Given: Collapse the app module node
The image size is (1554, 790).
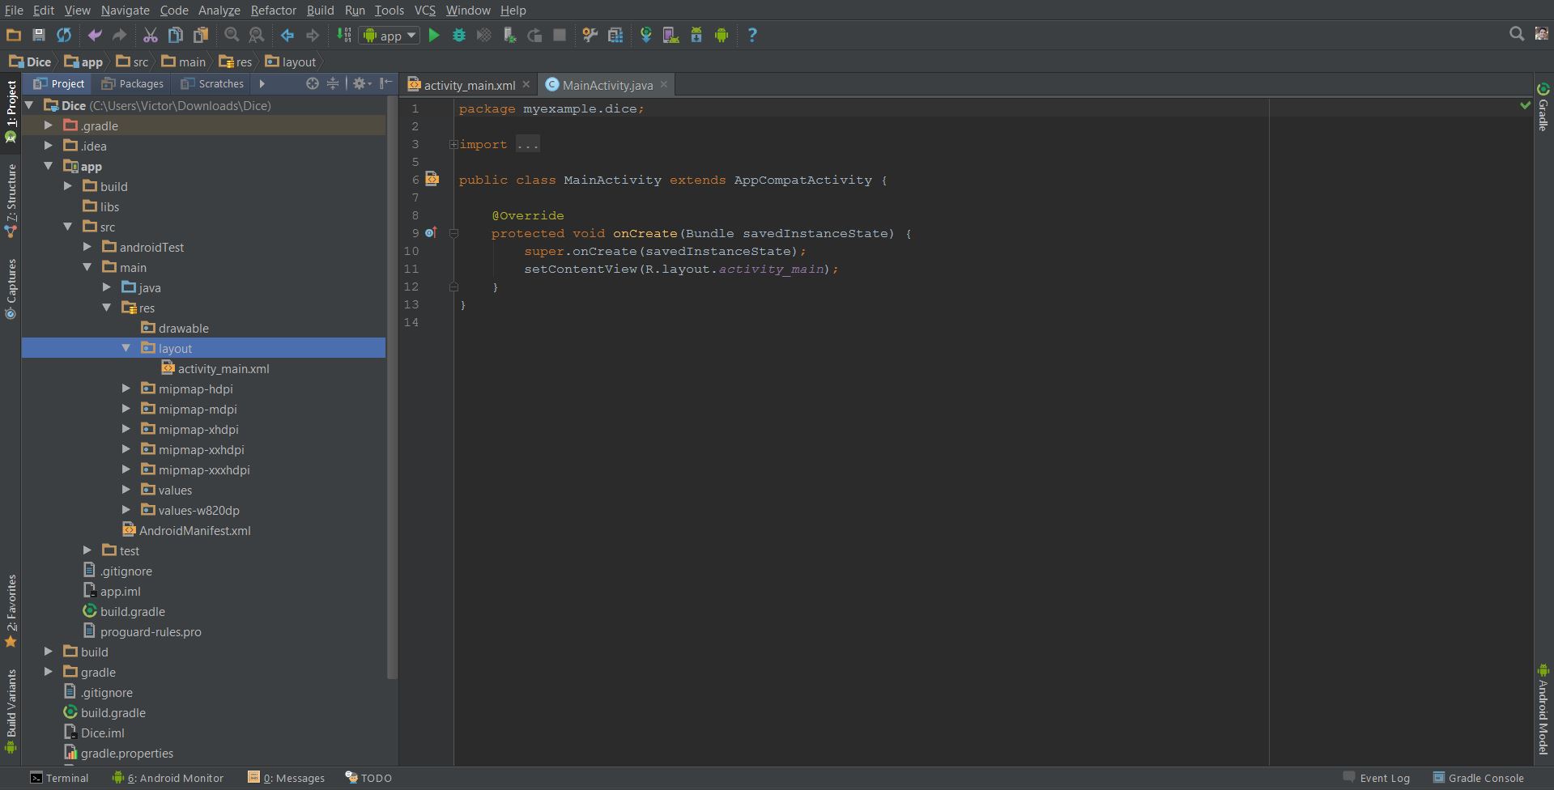Looking at the screenshot, I should point(49,166).
